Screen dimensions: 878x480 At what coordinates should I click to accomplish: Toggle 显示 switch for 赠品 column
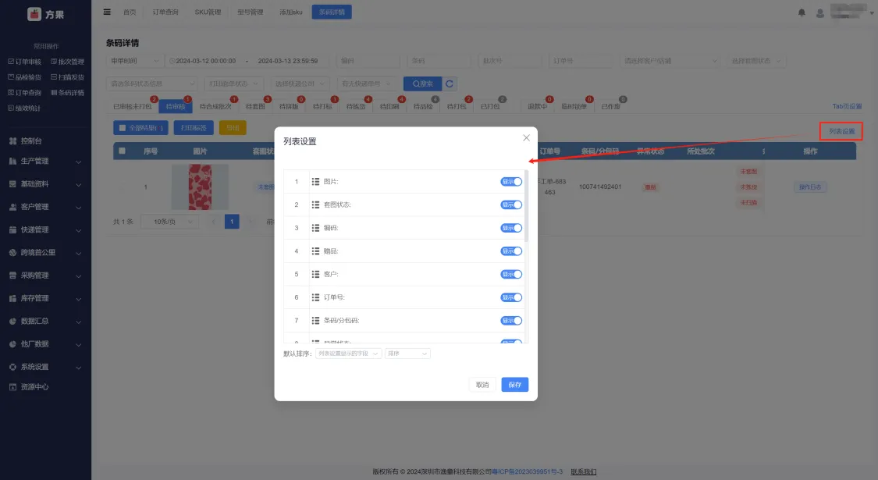pyautogui.click(x=511, y=251)
